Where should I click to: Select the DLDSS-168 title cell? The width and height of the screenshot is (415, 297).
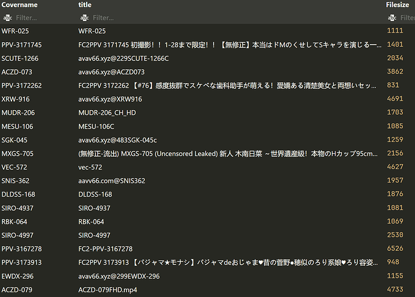click(x=95, y=194)
